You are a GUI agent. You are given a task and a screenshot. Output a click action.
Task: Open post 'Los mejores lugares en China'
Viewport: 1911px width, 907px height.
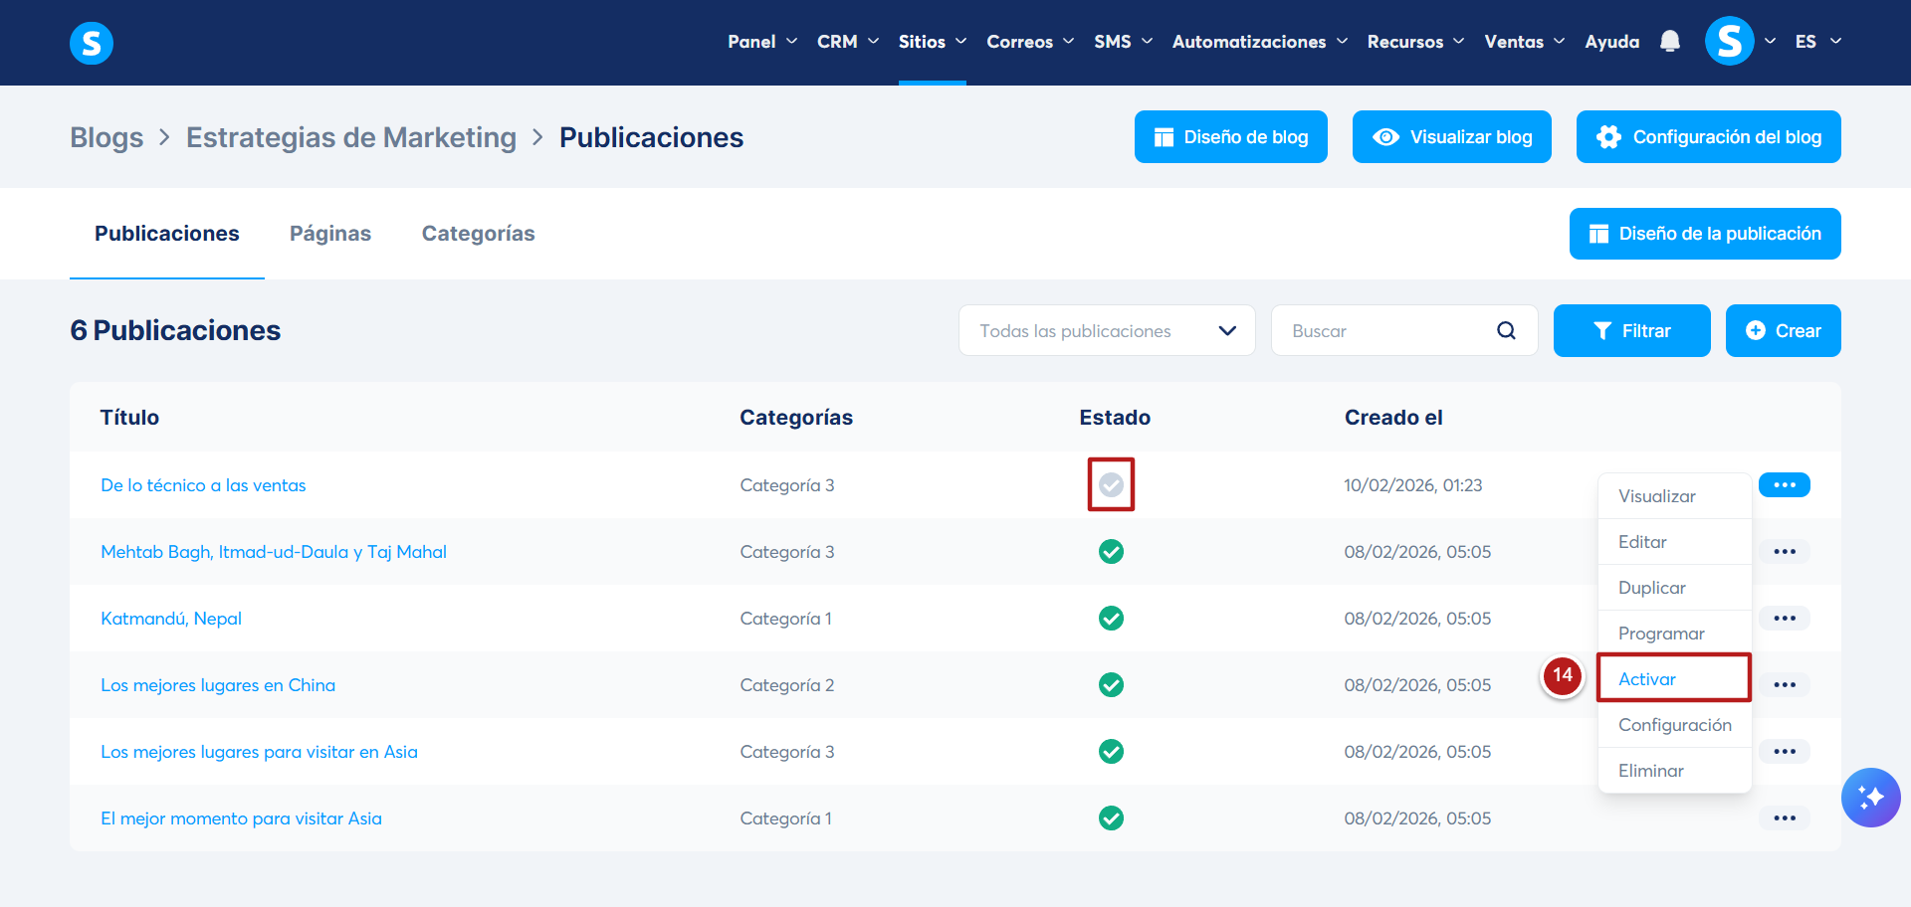218,685
